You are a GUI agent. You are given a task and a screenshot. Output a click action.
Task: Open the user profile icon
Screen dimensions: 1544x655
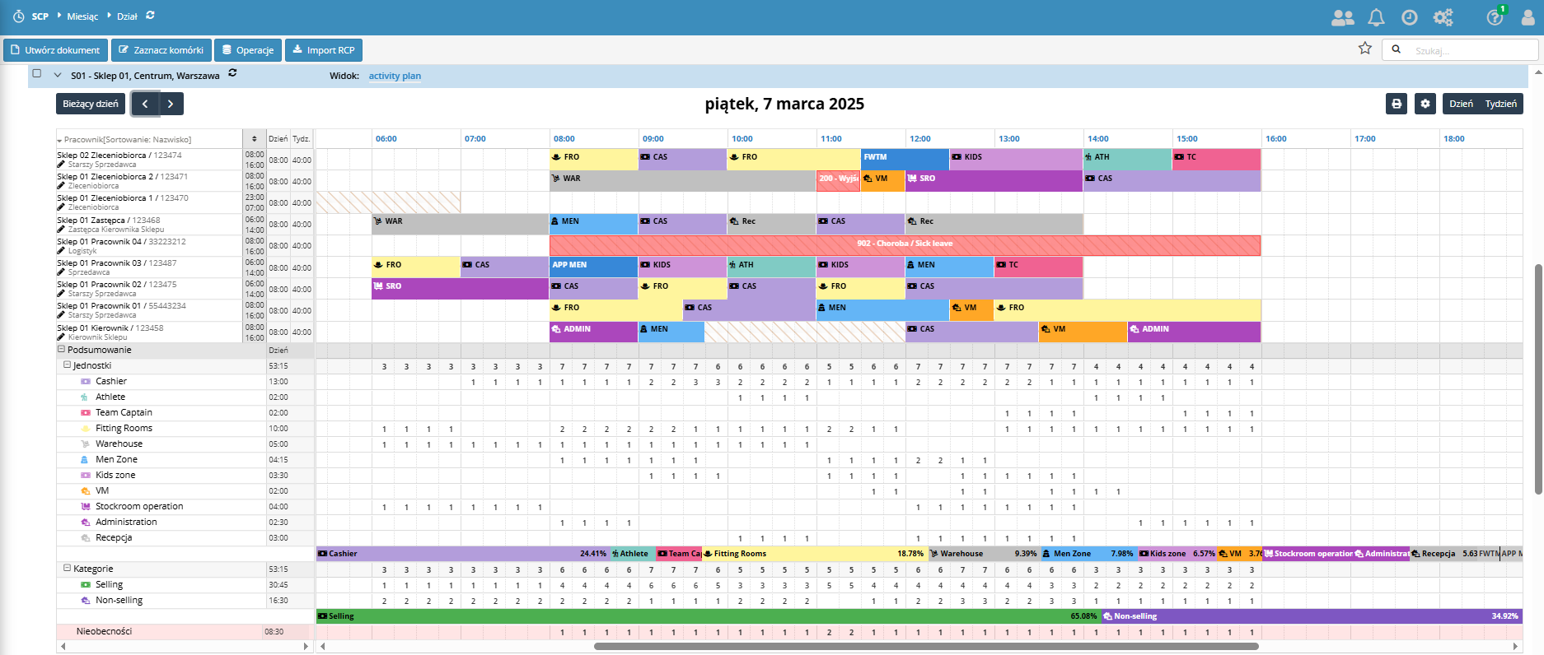pos(1528,17)
